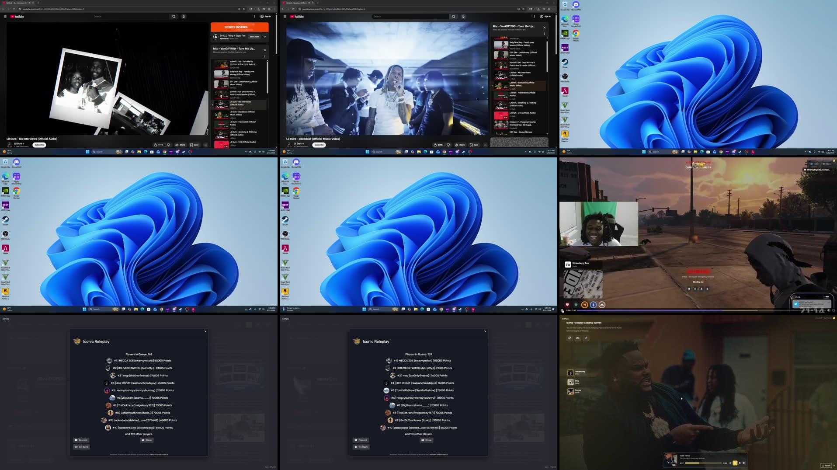Click the YouTube logo to go home

point(296,17)
